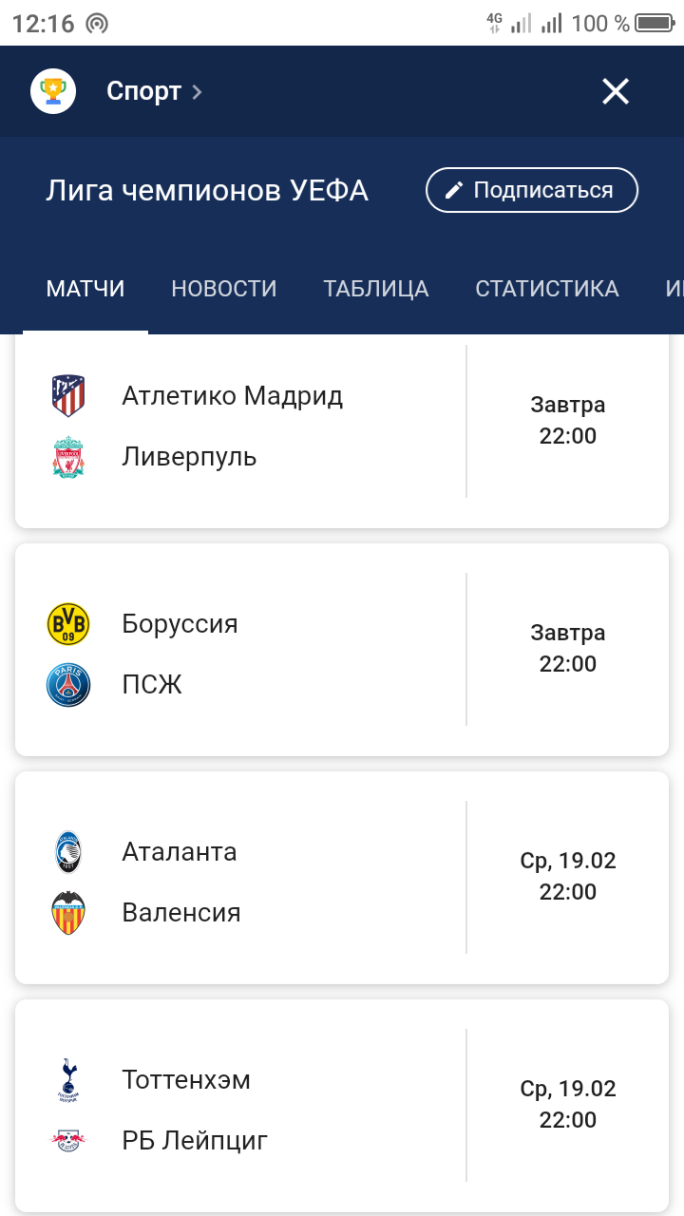The image size is (684, 1216).
Task: Tap the Atalanta club crest
Action: [x=68, y=852]
